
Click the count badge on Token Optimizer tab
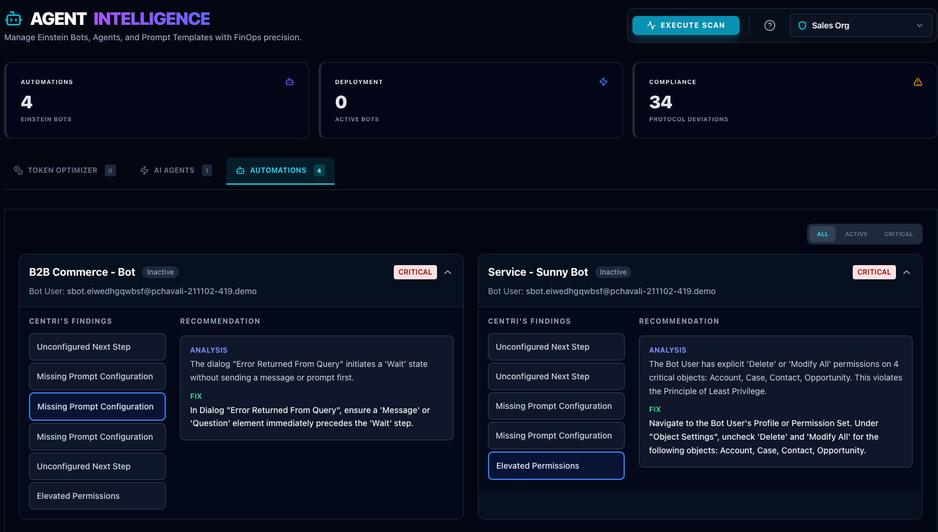click(110, 170)
